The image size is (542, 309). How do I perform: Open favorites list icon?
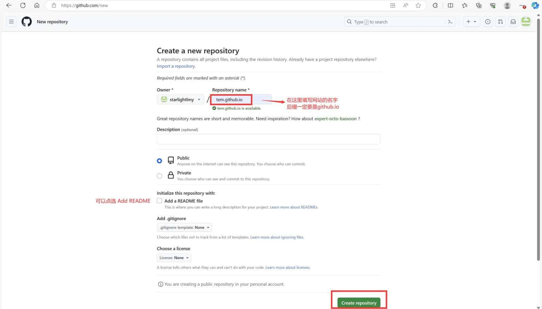[x=464, y=5]
